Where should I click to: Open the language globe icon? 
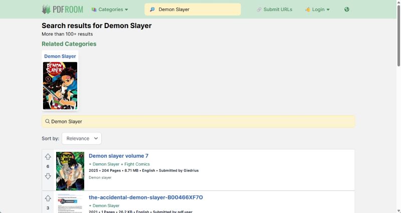click(346, 10)
